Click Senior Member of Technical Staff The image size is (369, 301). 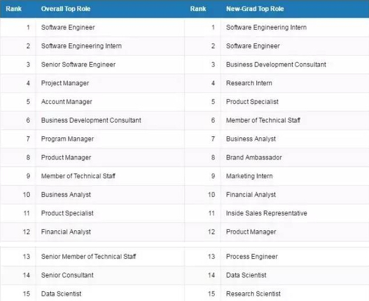[89, 257]
